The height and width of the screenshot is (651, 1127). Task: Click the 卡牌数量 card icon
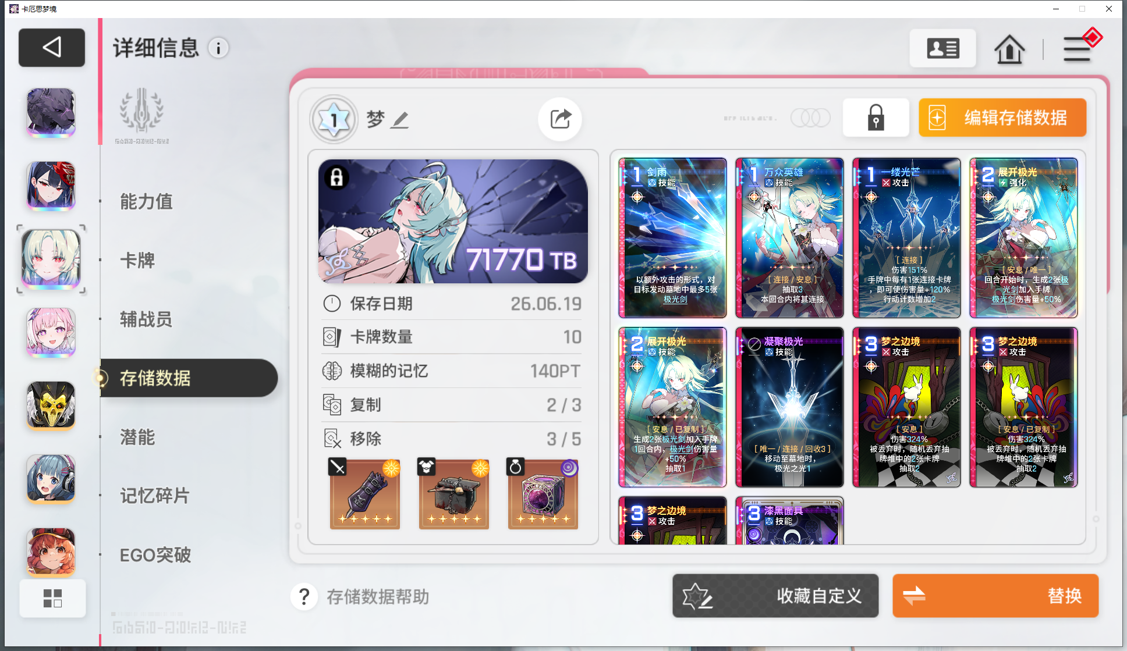(332, 337)
